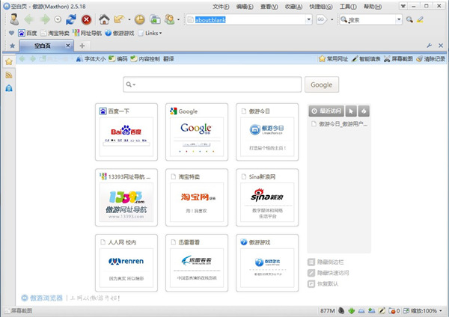Click the screen capture toolbar icon

pos(155,19)
